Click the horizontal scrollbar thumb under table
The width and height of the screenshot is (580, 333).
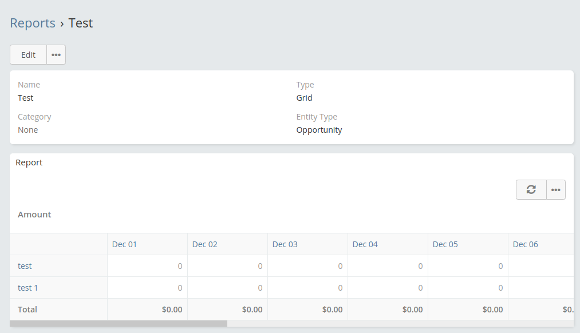[x=119, y=323]
